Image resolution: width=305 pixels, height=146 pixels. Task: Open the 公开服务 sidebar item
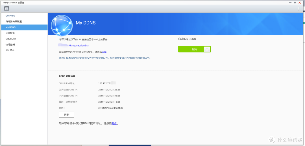pyautogui.click(x=10, y=33)
